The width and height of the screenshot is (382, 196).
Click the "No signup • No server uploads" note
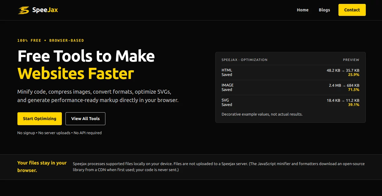59,133
